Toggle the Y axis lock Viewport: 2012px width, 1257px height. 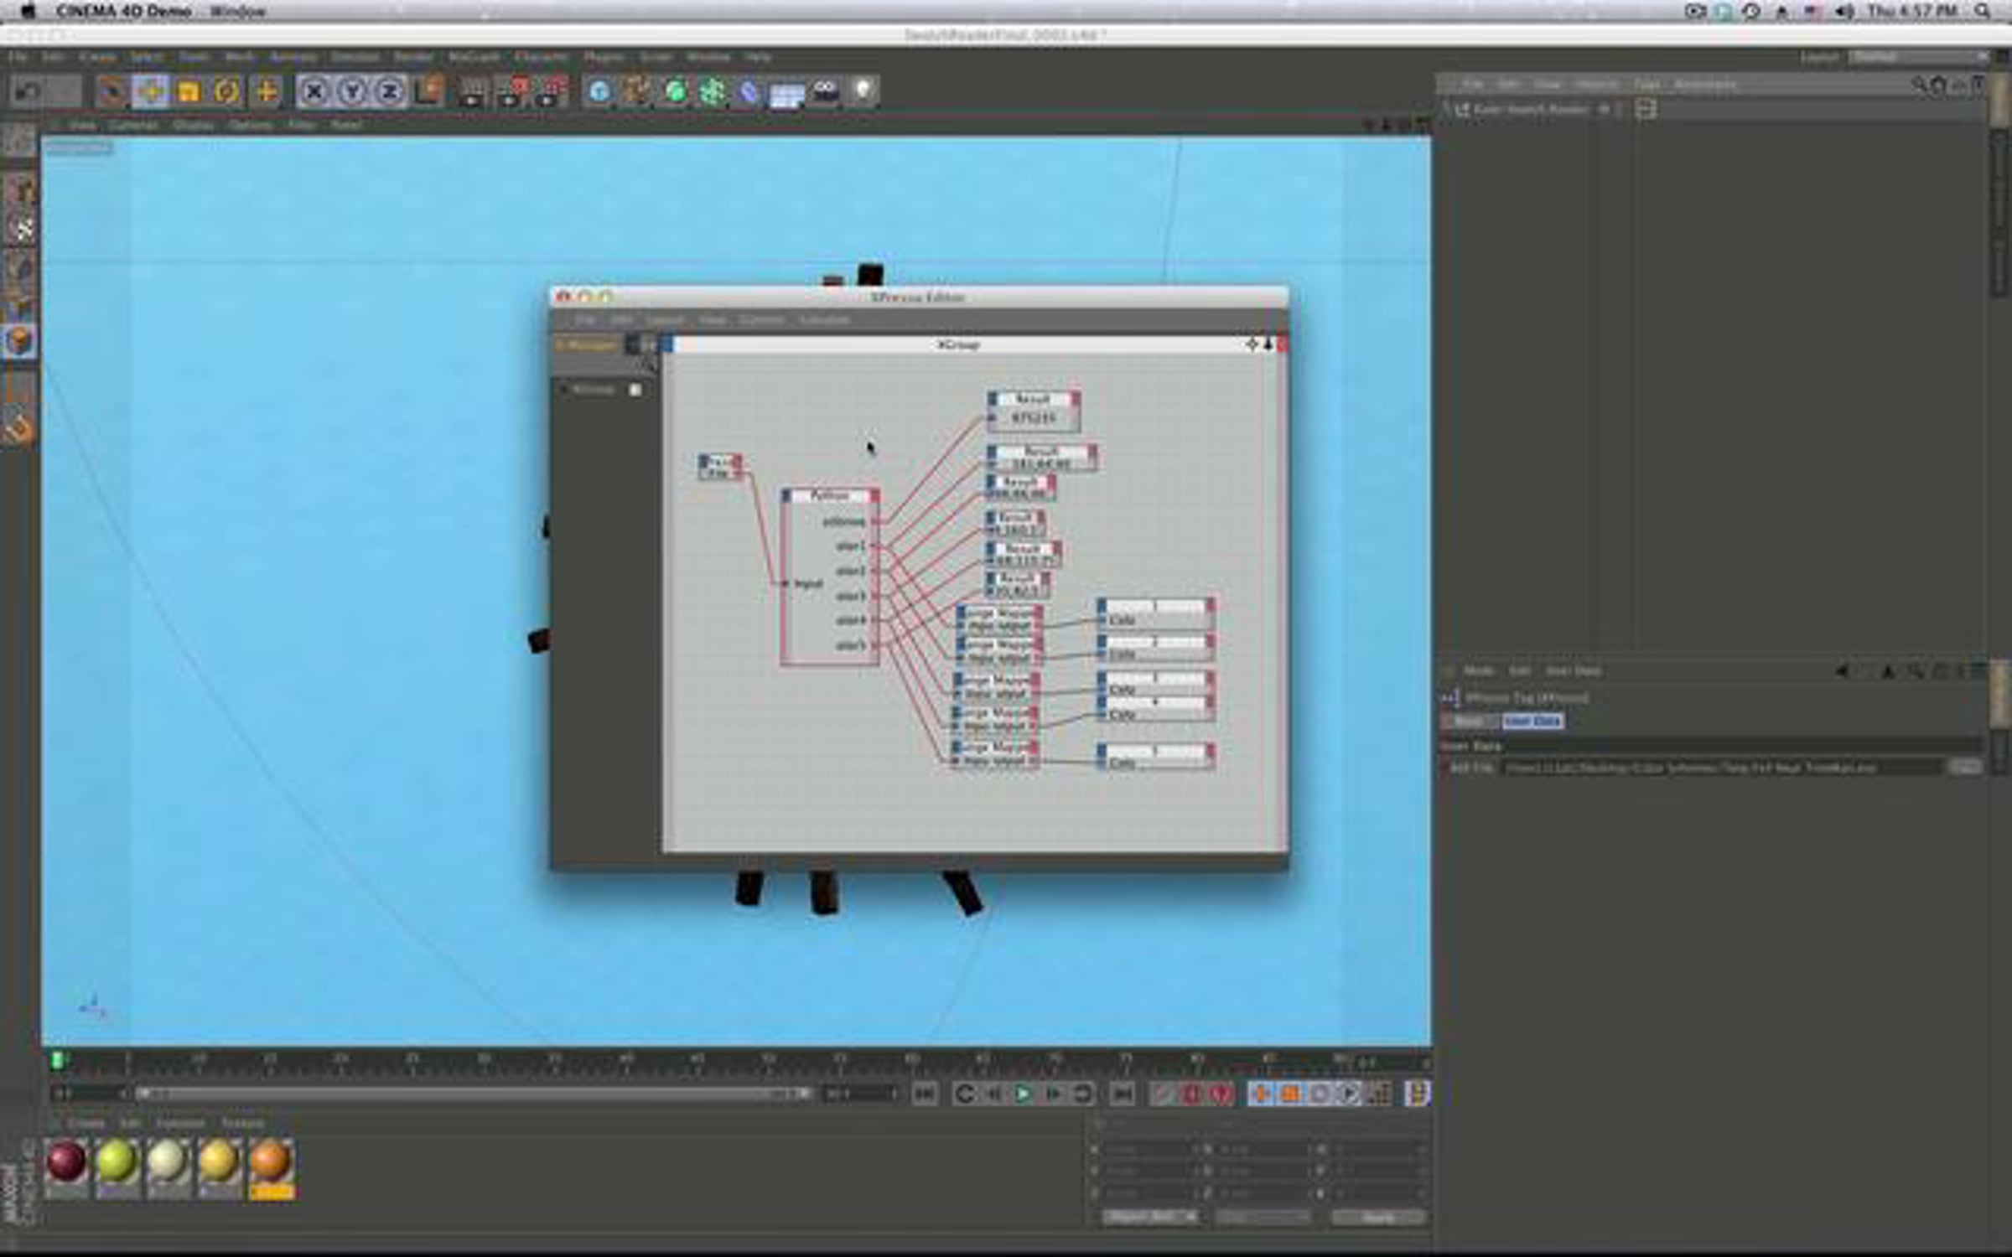point(352,91)
